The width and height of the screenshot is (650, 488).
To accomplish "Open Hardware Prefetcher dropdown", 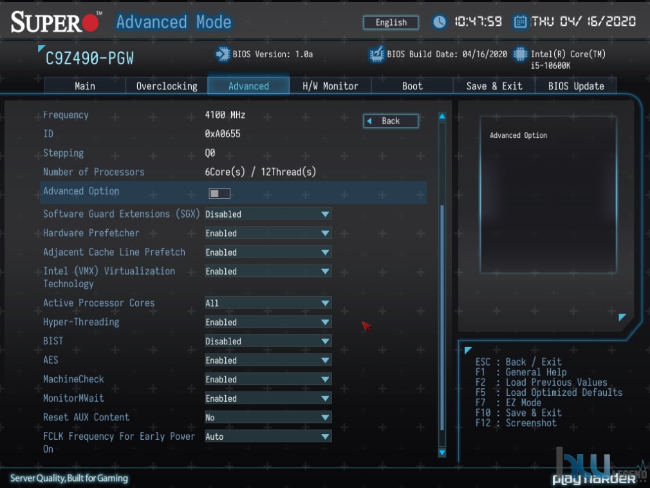I will tap(268, 234).
